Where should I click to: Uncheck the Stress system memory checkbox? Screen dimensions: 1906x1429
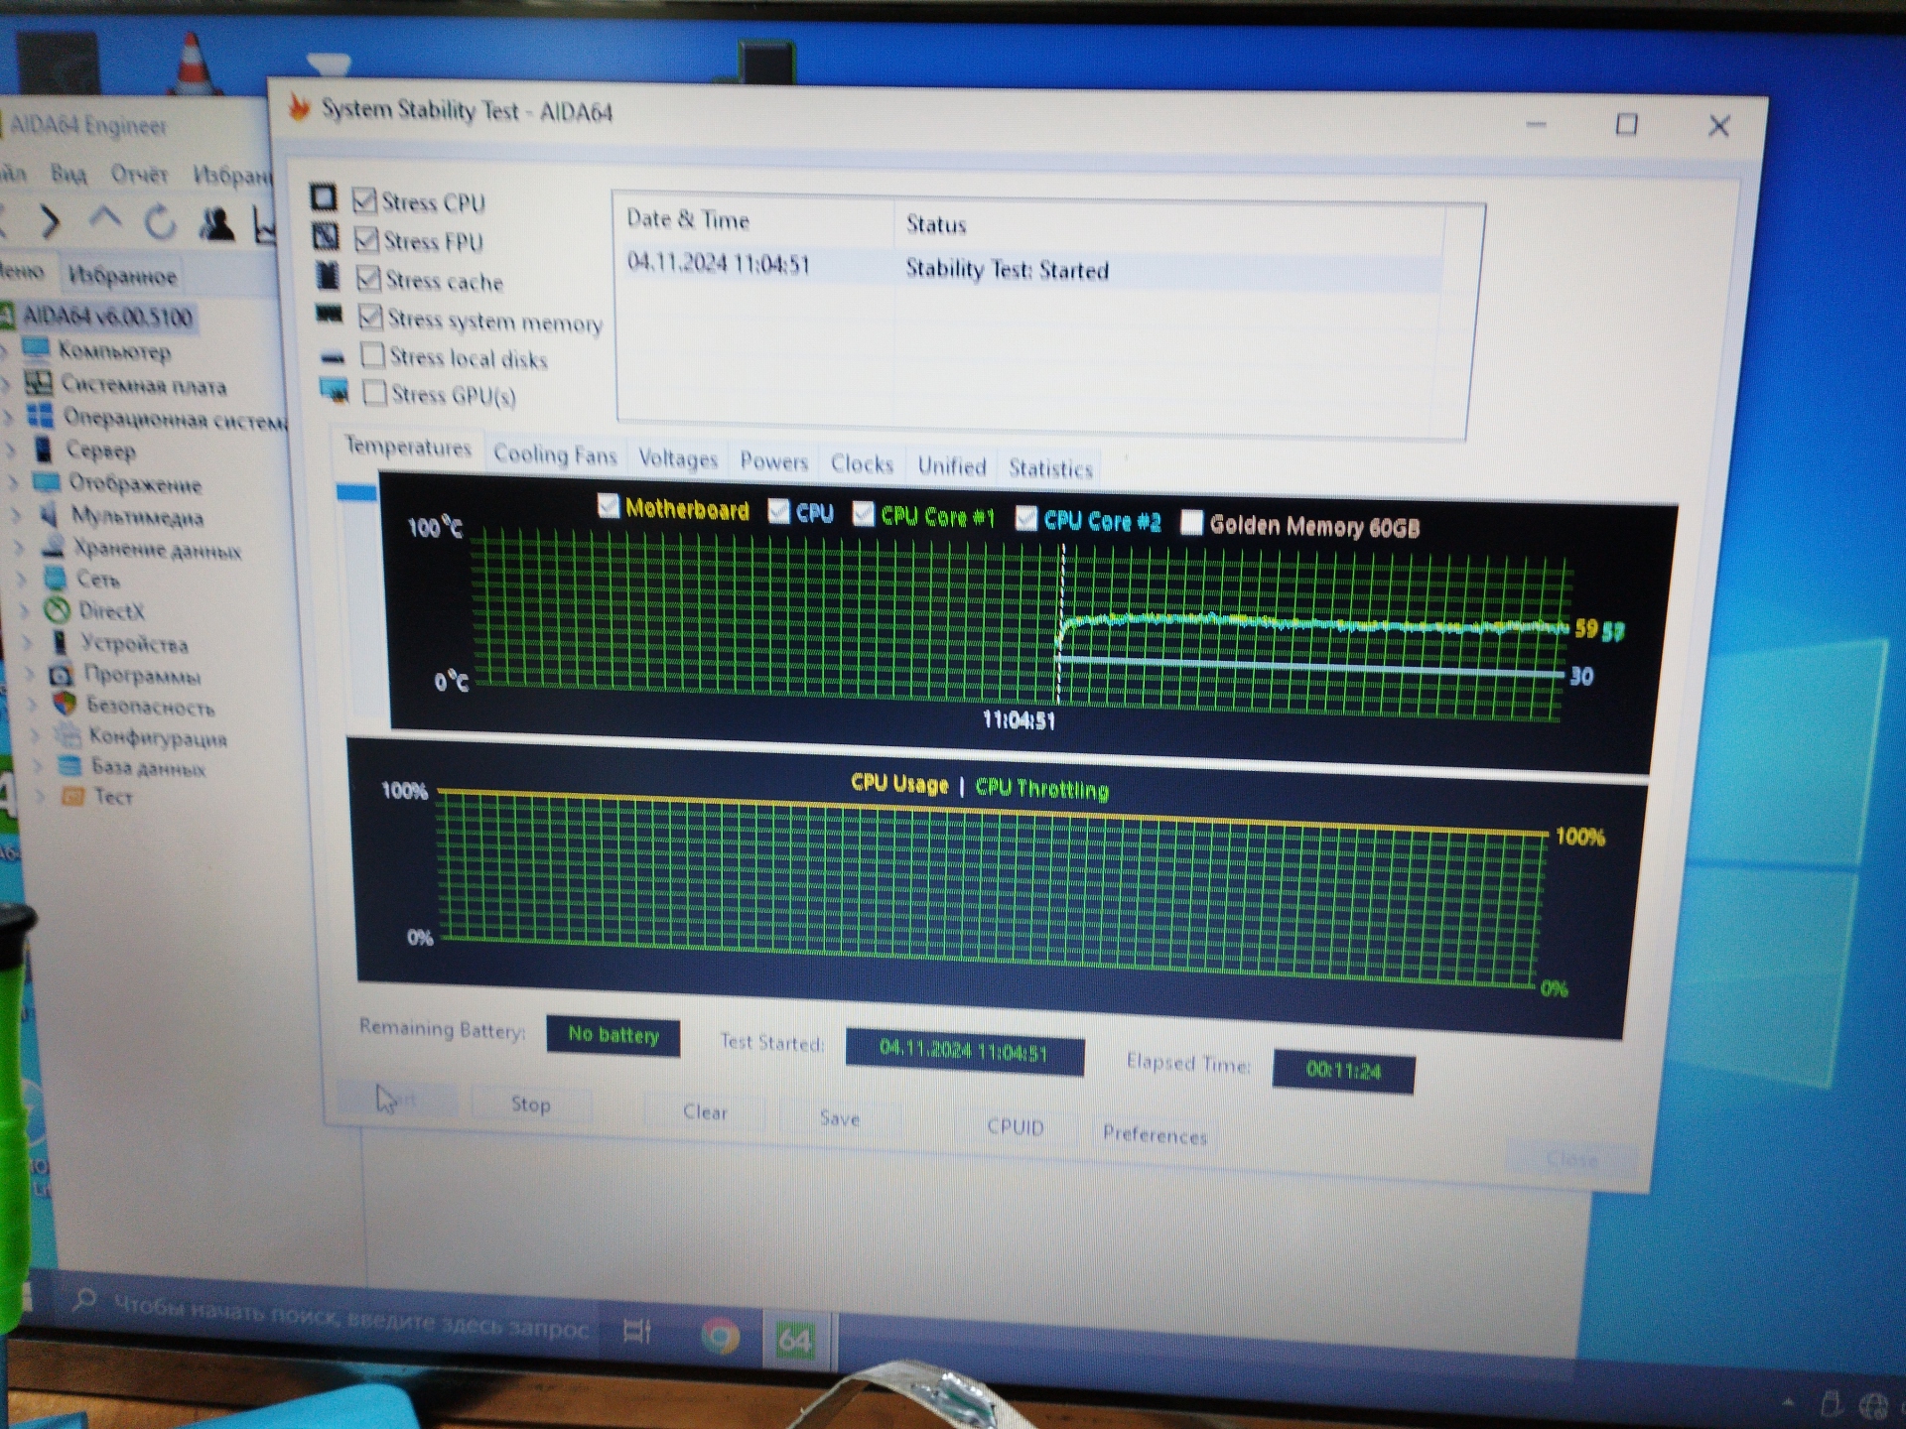(x=370, y=317)
